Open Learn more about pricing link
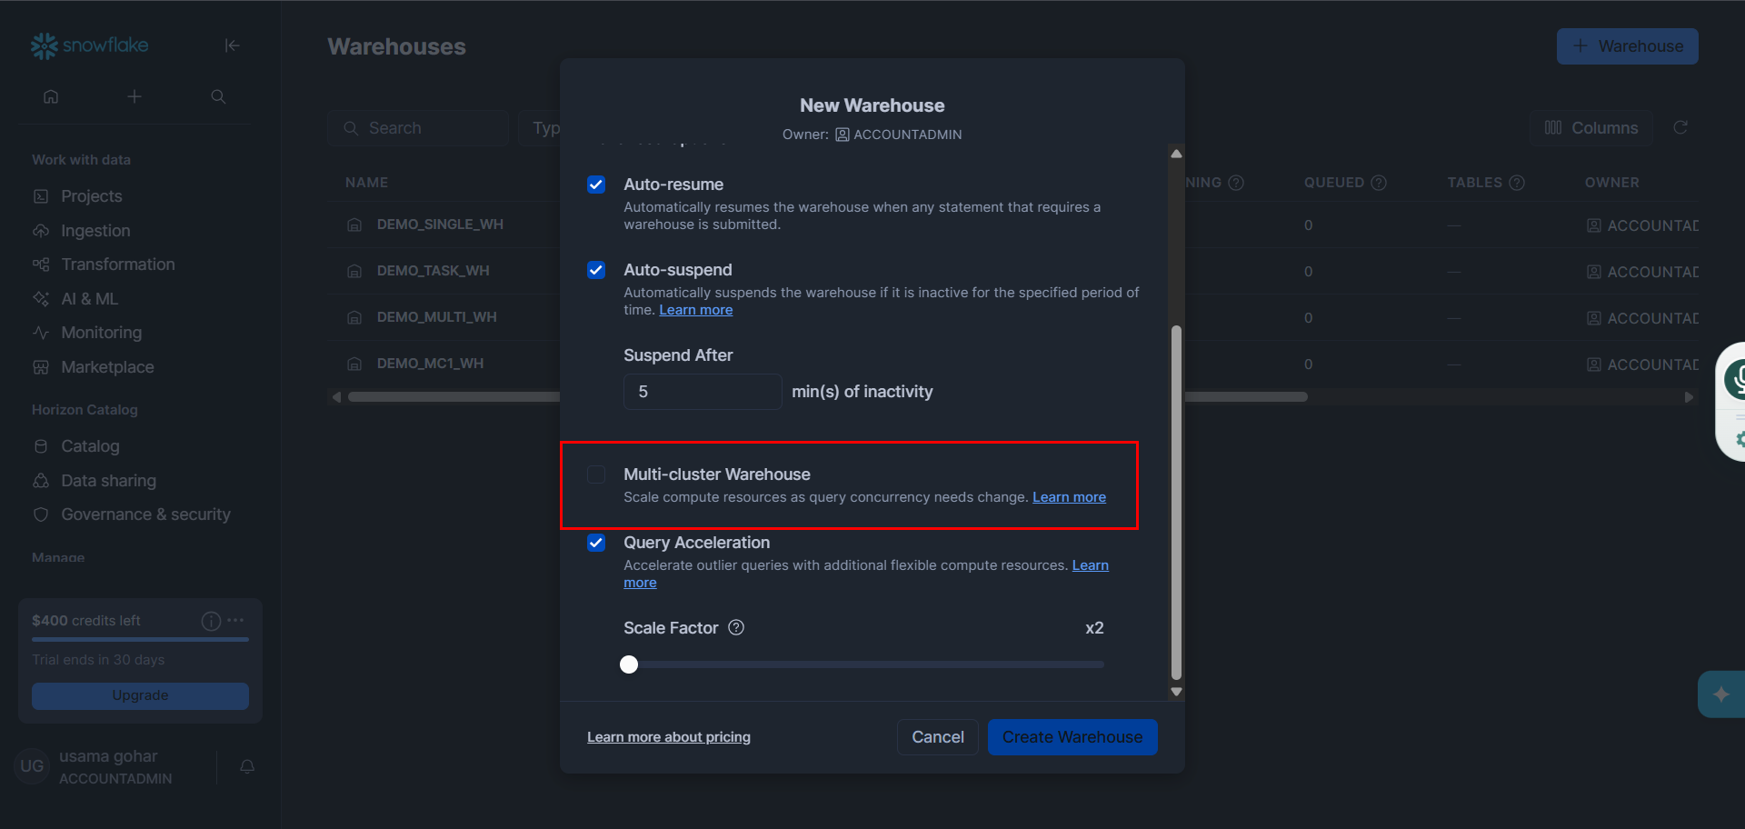Viewport: 1745px width, 829px height. 669,737
